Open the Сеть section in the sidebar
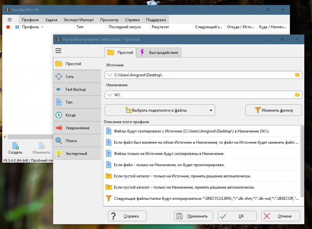The height and width of the screenshot is (229, 312). point(78,77)
